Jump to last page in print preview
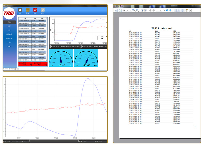The height and width of the screenshot is (146, 205). coord(170,10)
